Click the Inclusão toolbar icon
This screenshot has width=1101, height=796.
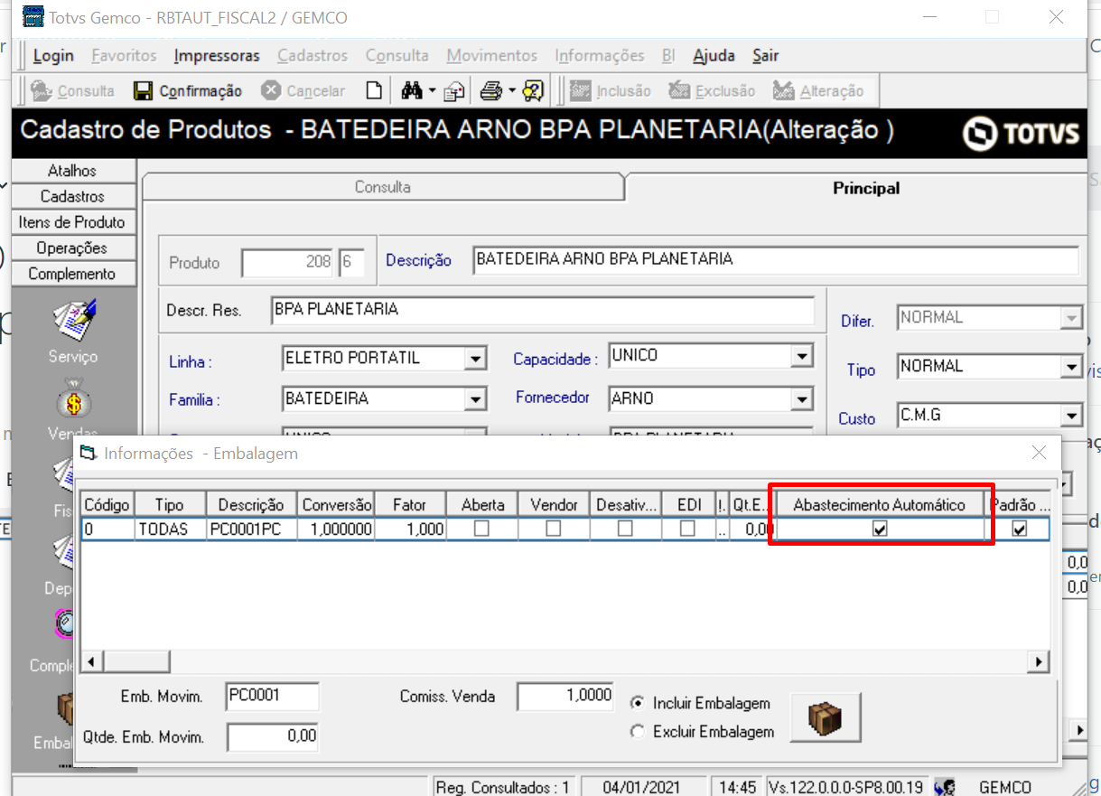tap(581, 90)
